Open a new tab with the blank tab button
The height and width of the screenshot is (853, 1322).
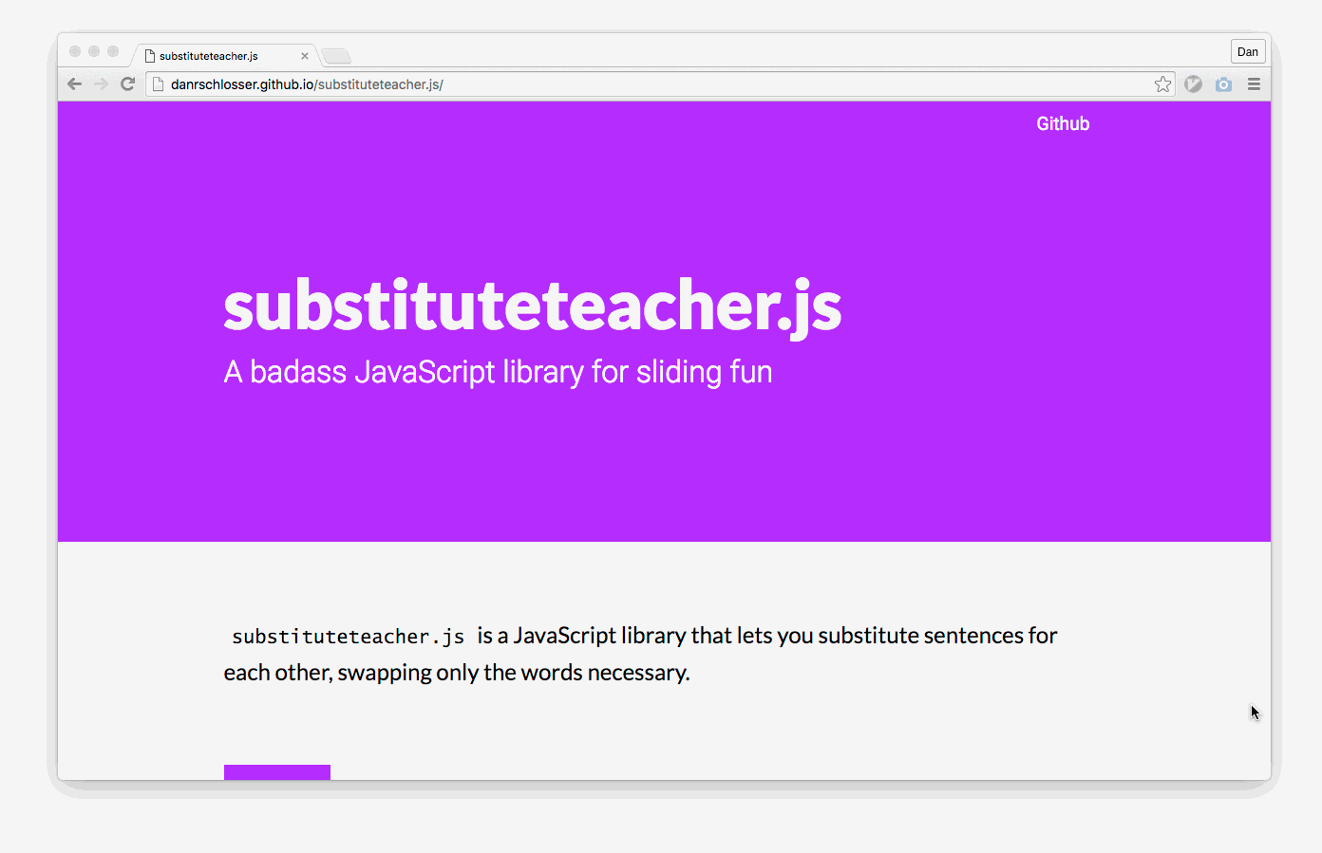pyautogui.click(x=336, y=56)
